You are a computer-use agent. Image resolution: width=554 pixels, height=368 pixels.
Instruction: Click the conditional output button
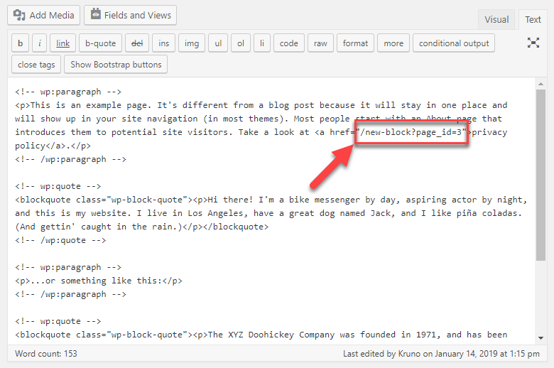click(x=454, y=43)
